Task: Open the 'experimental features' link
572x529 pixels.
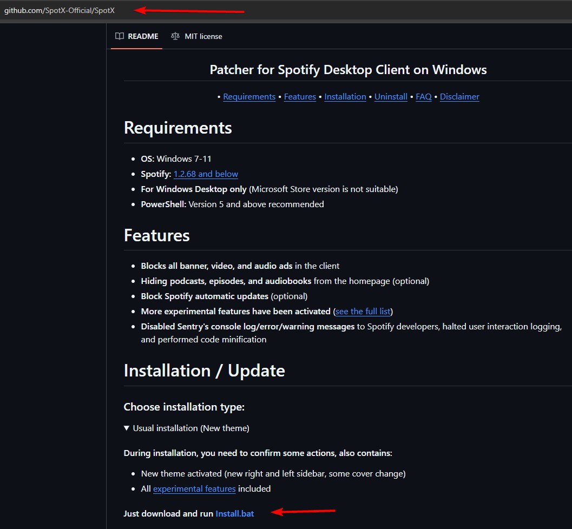Action: tap(194, 489)
